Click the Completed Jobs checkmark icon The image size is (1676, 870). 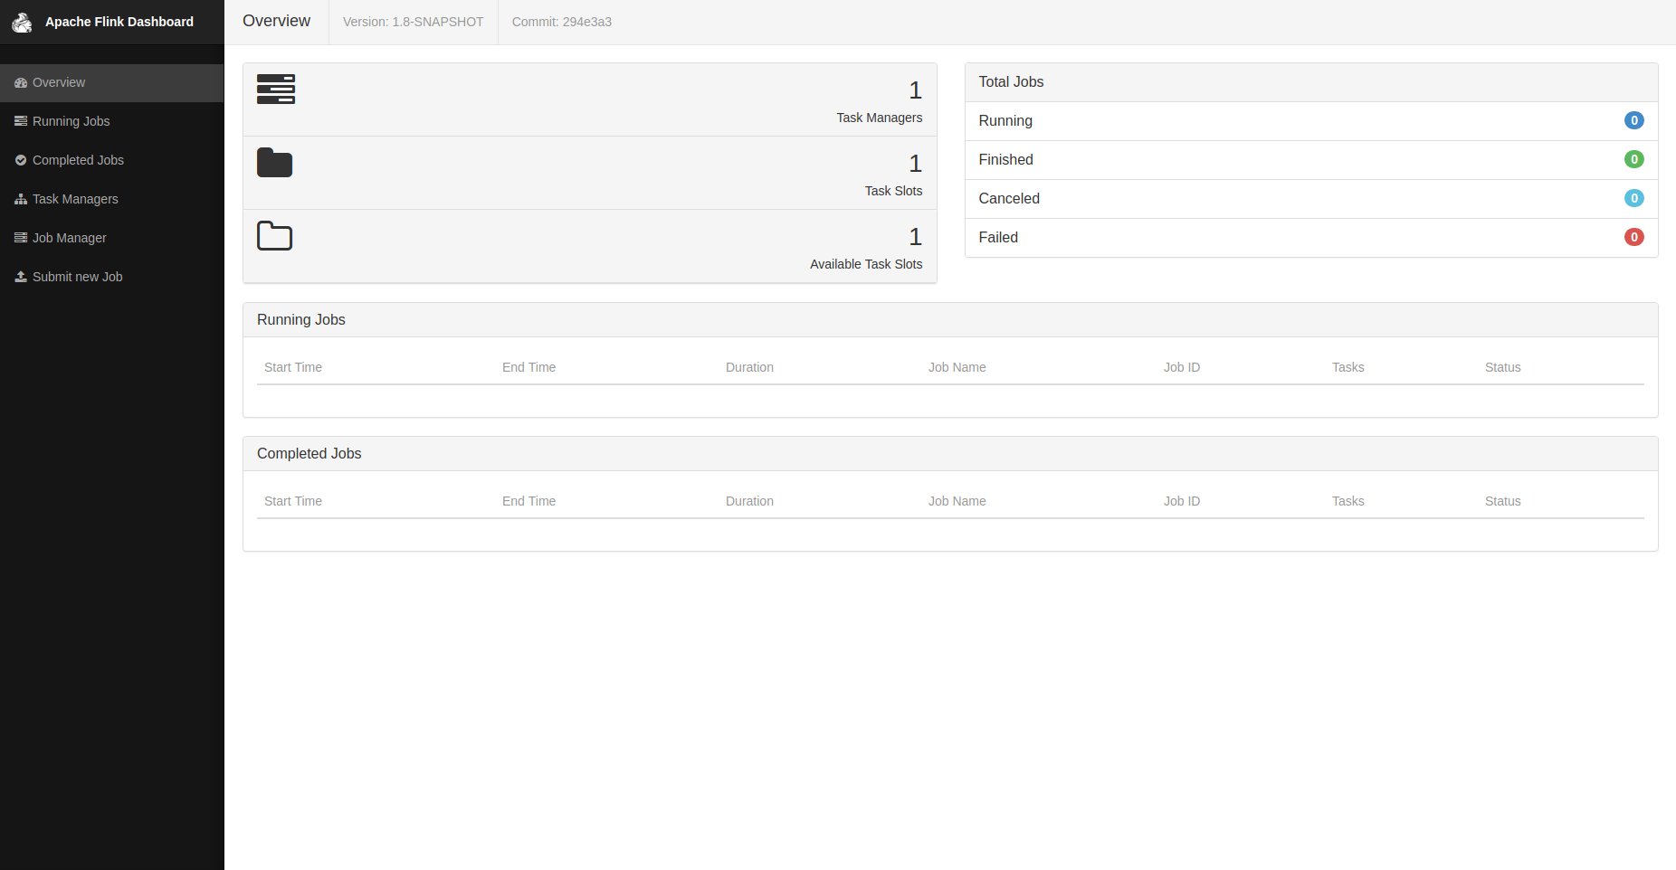point(21,160)
